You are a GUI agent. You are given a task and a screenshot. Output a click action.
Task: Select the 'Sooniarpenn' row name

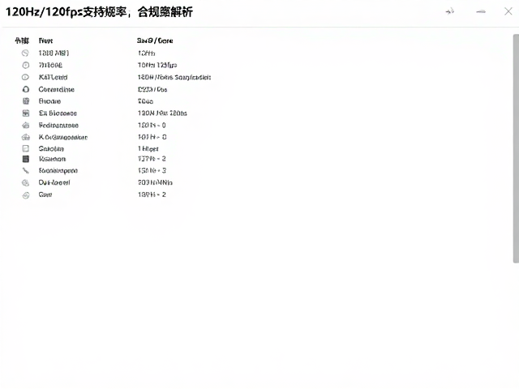[58, 171]
